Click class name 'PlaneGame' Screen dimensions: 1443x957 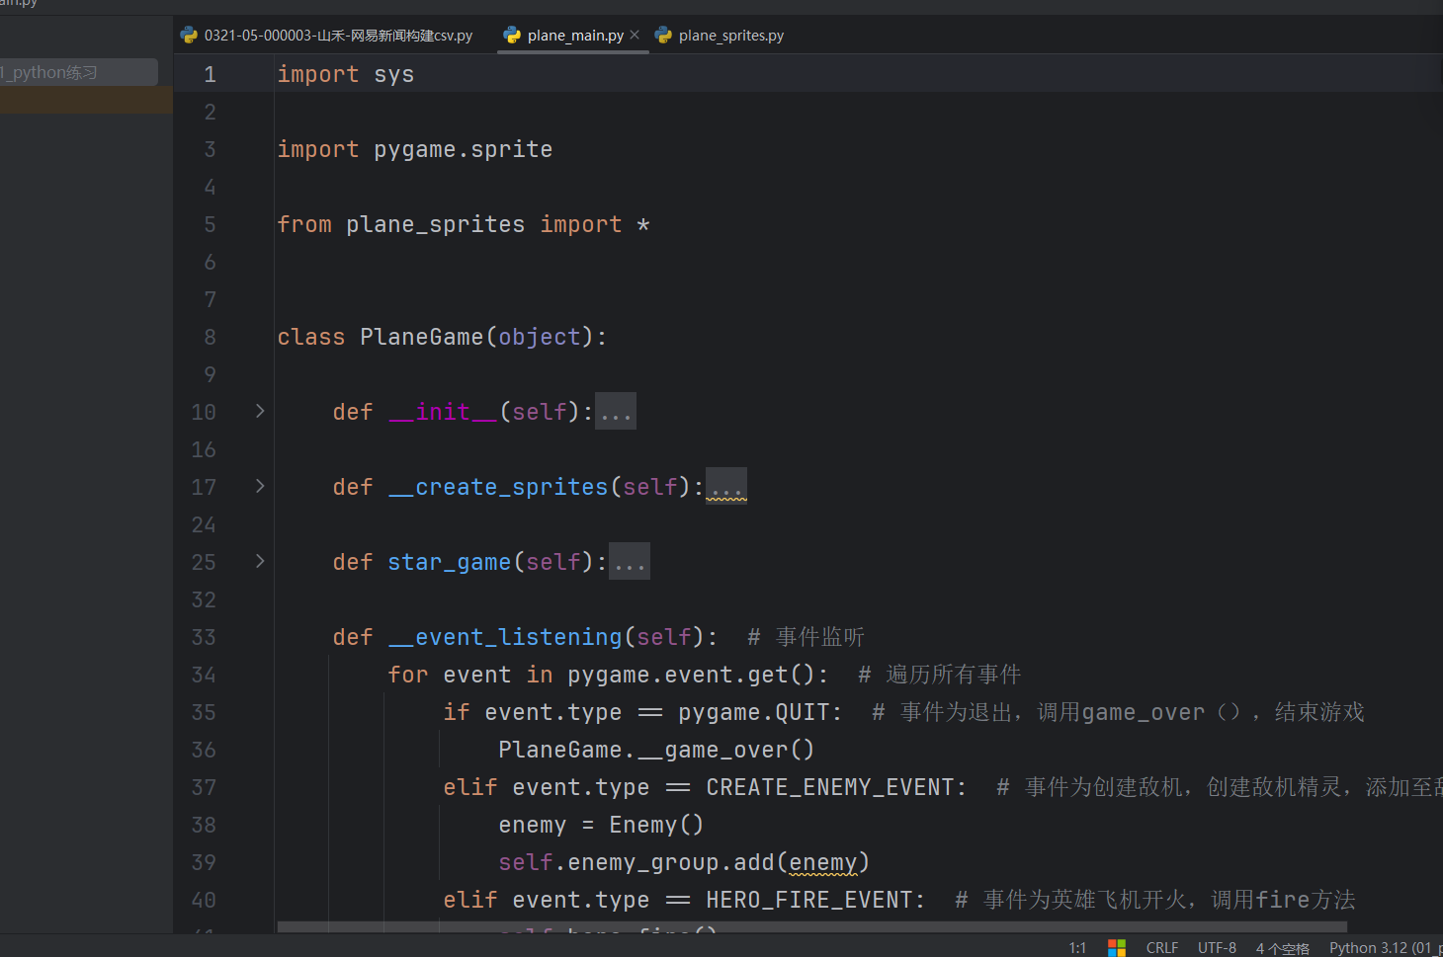[x=422, y=337]
